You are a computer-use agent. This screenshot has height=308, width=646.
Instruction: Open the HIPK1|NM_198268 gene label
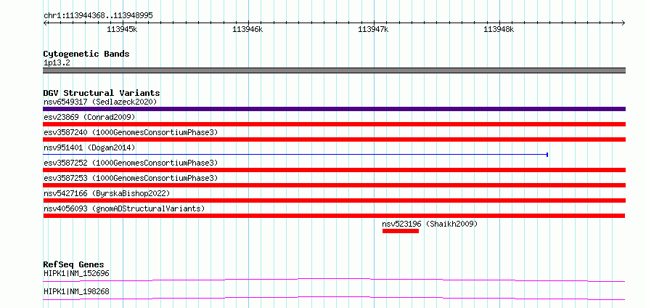coord(77,291)
